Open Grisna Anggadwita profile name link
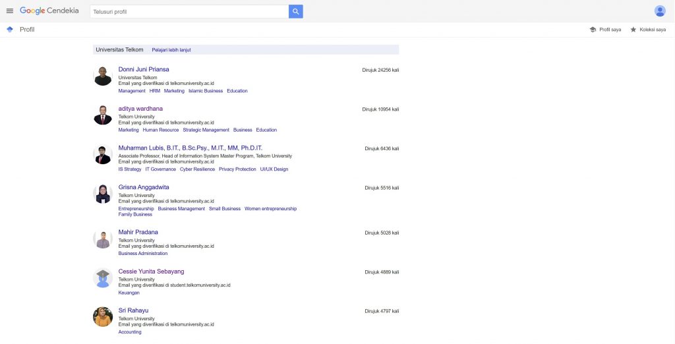The image size is (675, 344). (144, 187)
